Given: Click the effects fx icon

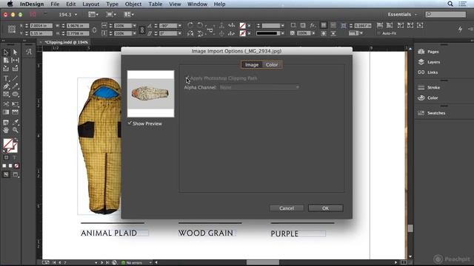Looking at the screenshot, I should 313,25.
